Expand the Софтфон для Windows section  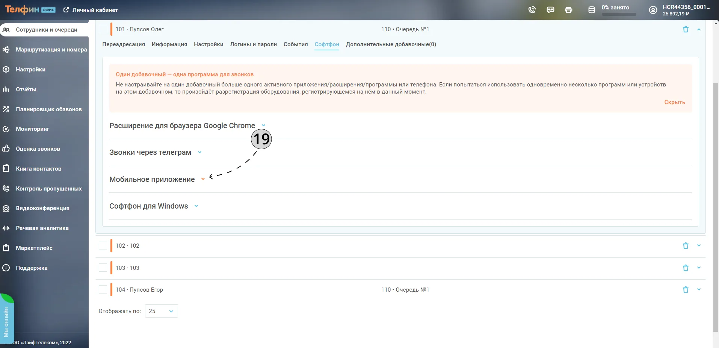196,206
